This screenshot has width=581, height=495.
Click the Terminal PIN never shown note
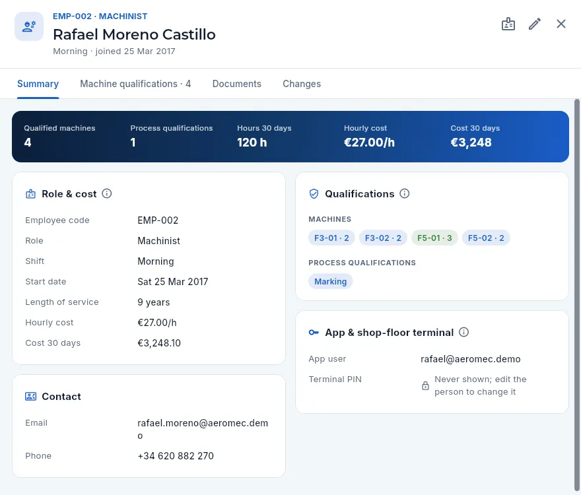click(x=480, y=385)
